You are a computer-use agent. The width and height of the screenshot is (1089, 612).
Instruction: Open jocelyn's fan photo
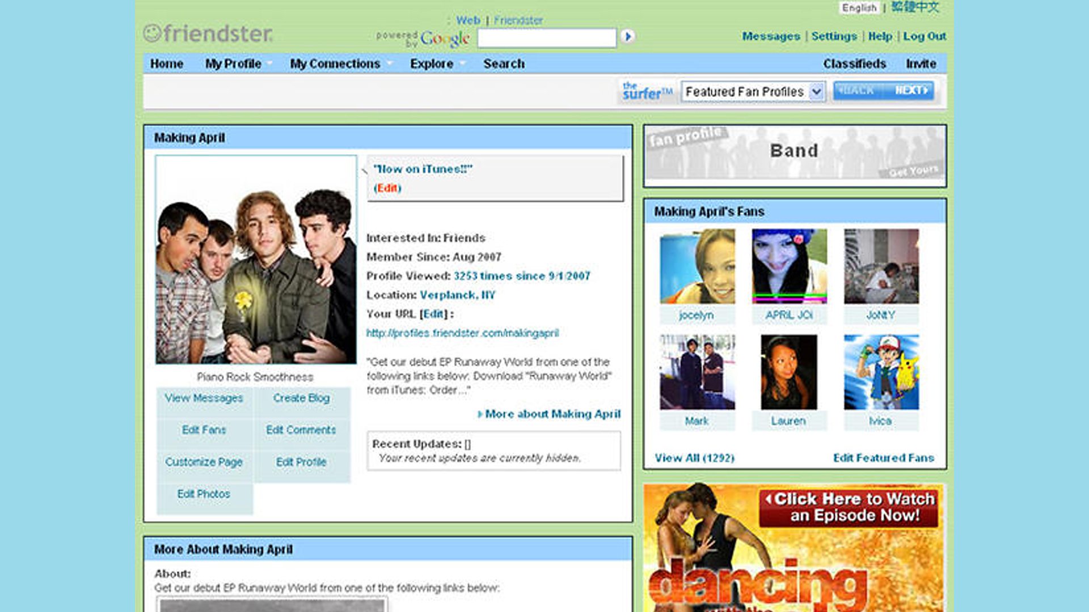697,266
